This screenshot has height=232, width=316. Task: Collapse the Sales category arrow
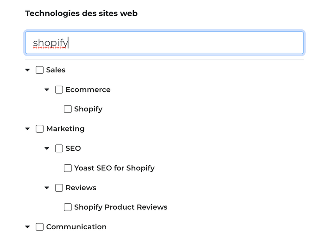tap(27, 70)
